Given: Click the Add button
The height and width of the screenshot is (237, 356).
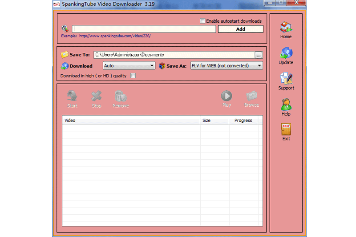Looking at the screenshot, I should (241, 29).
